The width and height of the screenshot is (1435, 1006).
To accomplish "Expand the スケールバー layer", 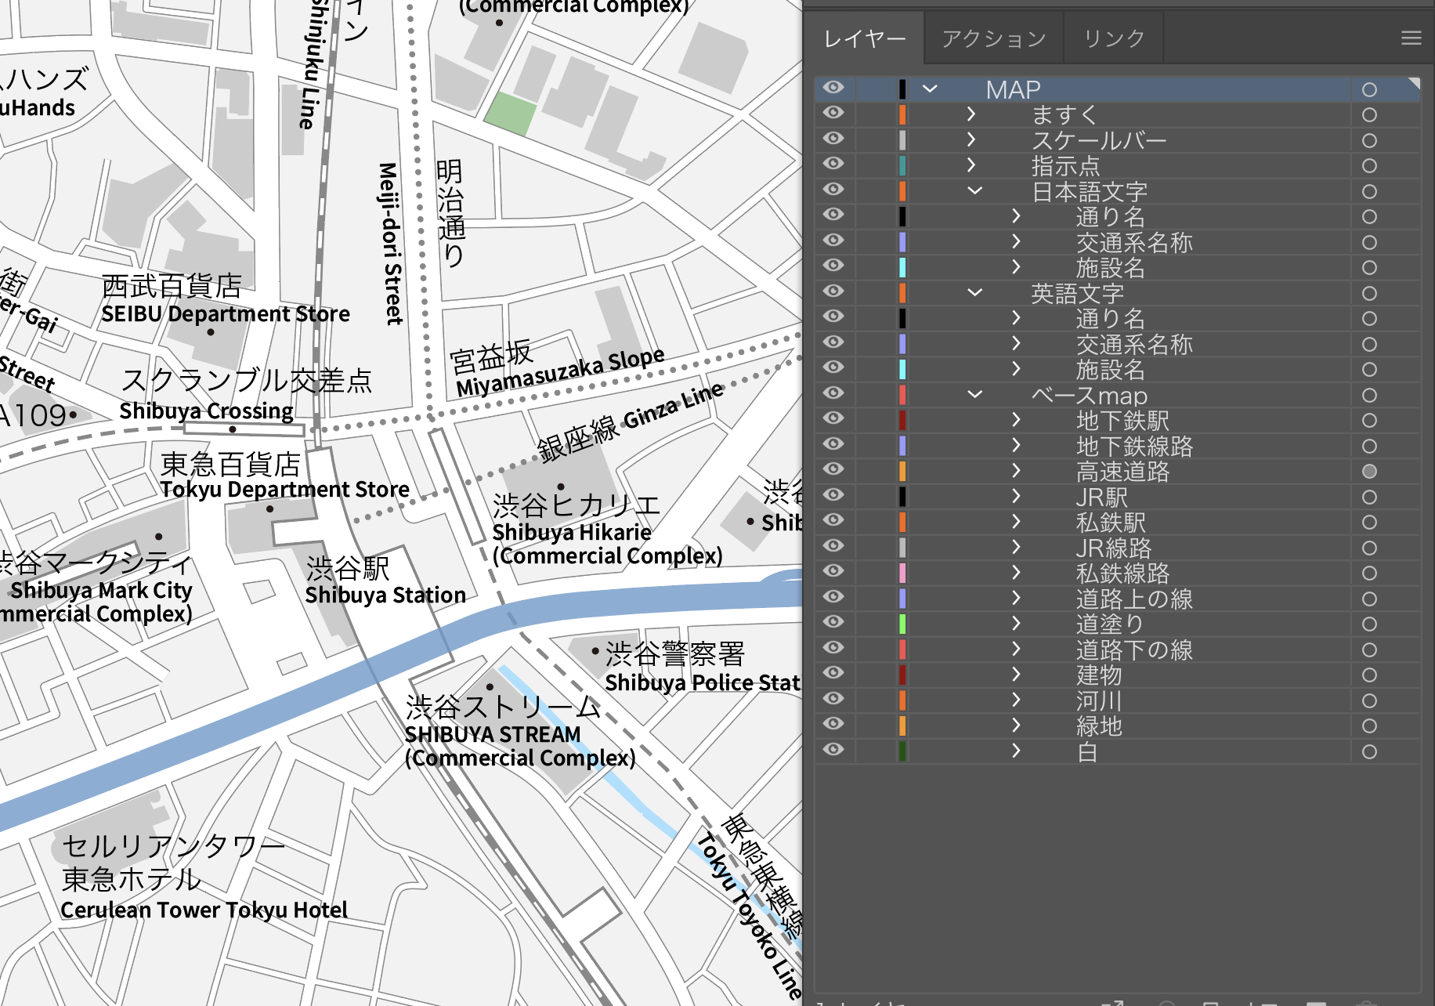I will pos(971,139).
